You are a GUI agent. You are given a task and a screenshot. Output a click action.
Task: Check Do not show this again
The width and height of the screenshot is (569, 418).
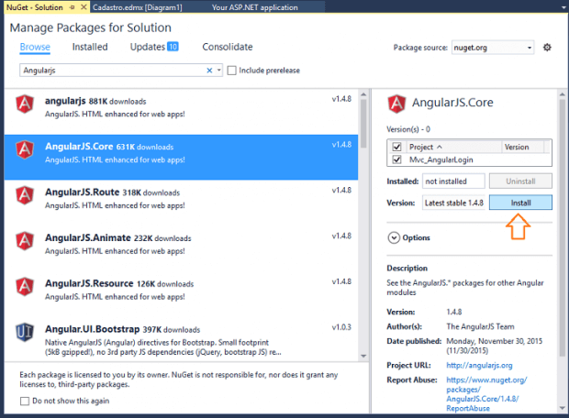[x=25, y=401]
